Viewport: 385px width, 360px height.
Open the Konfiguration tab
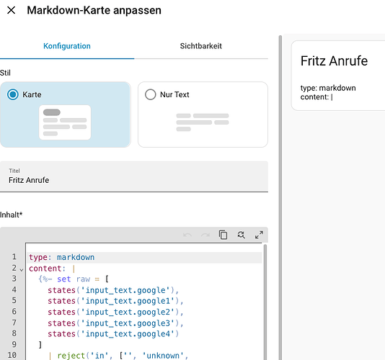(67, 46)
